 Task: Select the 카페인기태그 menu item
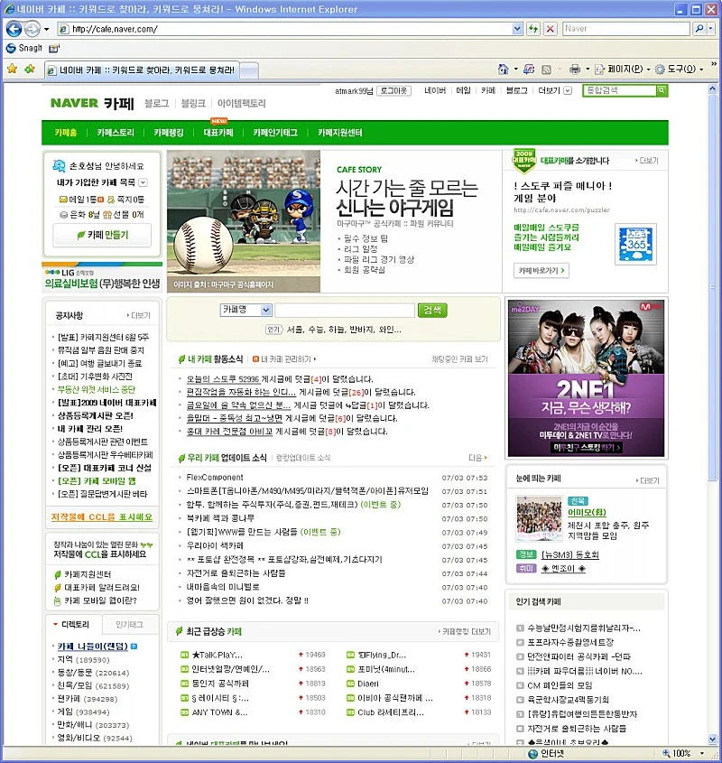[275, 133]
